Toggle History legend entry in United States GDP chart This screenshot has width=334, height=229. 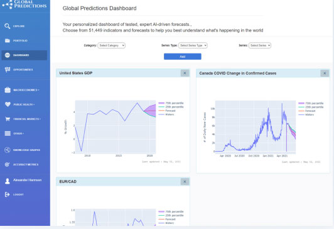coord(166,114)
